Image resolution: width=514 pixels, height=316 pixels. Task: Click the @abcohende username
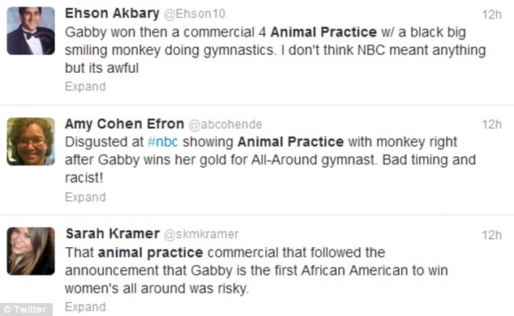(225, 125)
